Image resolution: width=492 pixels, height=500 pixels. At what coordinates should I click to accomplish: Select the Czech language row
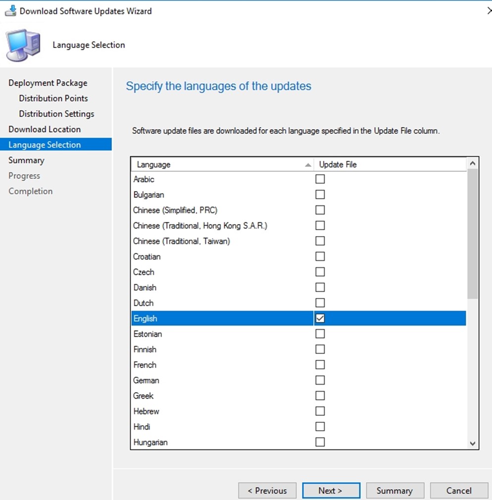point(298,272)
